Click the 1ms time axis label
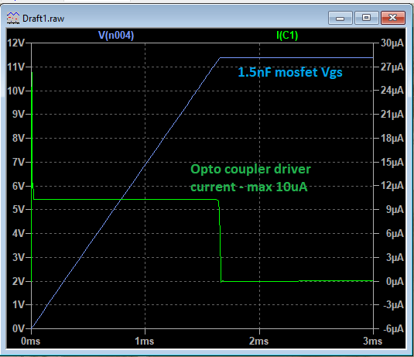414x357 pixels. [x=145, y=342]
